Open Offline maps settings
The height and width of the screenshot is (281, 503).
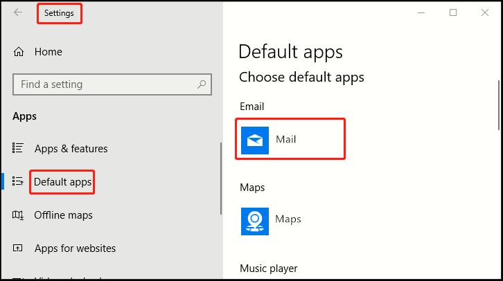(63, 215)
